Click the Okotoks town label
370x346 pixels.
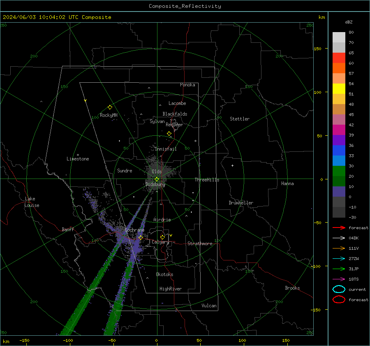(164, 274)
